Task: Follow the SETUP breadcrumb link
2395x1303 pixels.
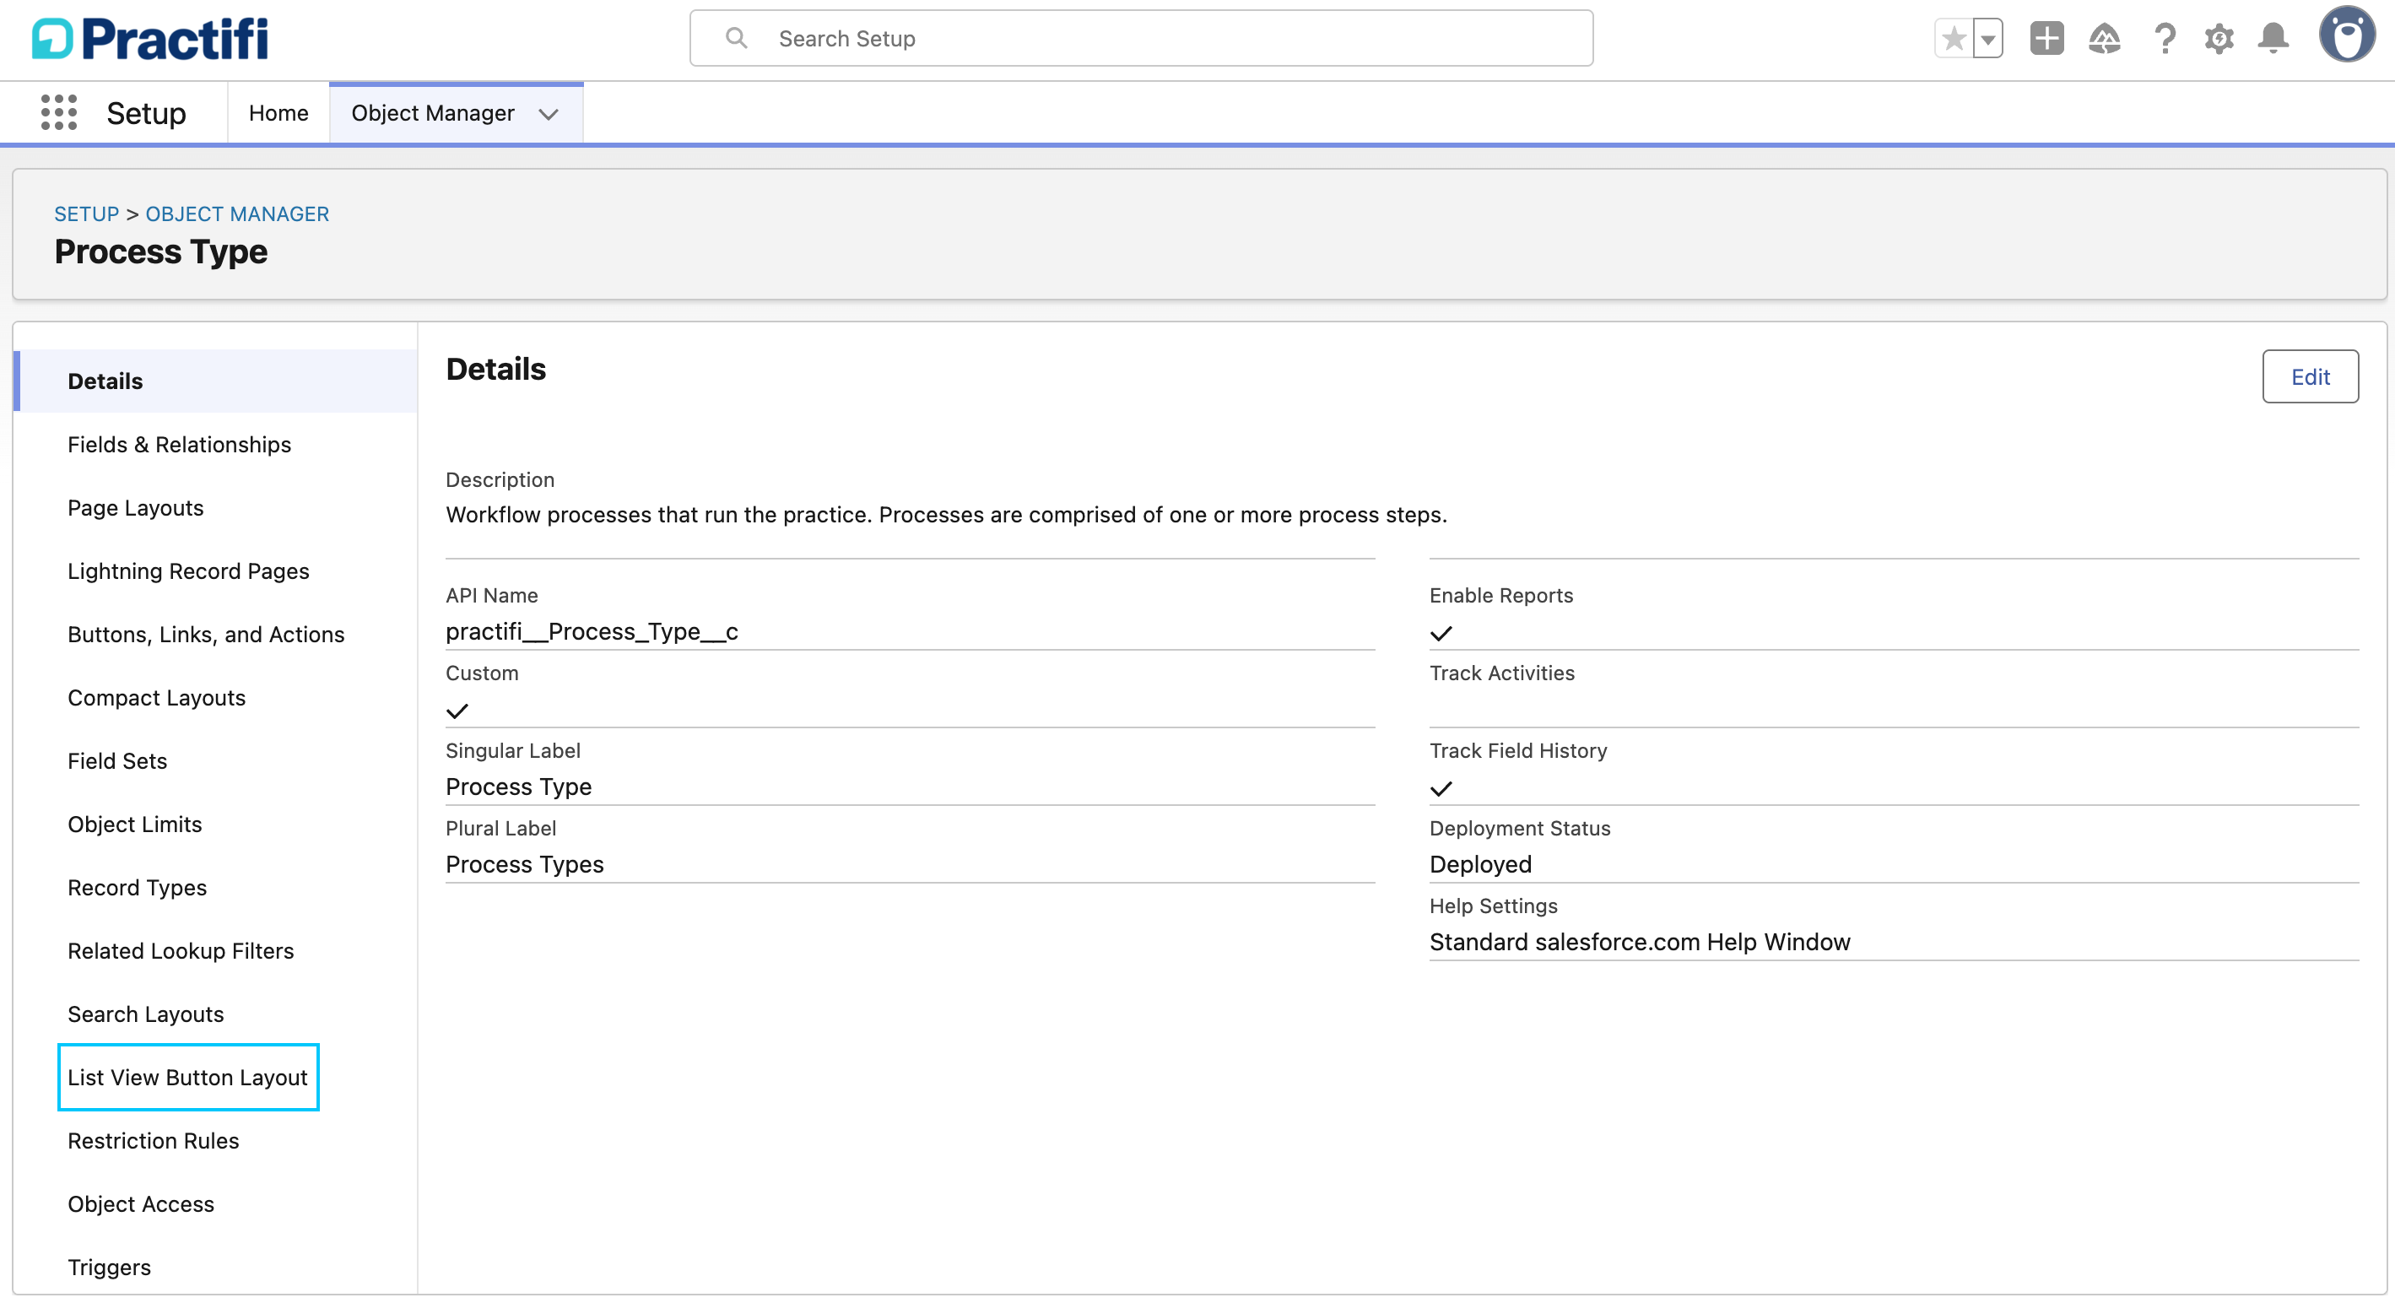Action: click(x=86, y=214)
